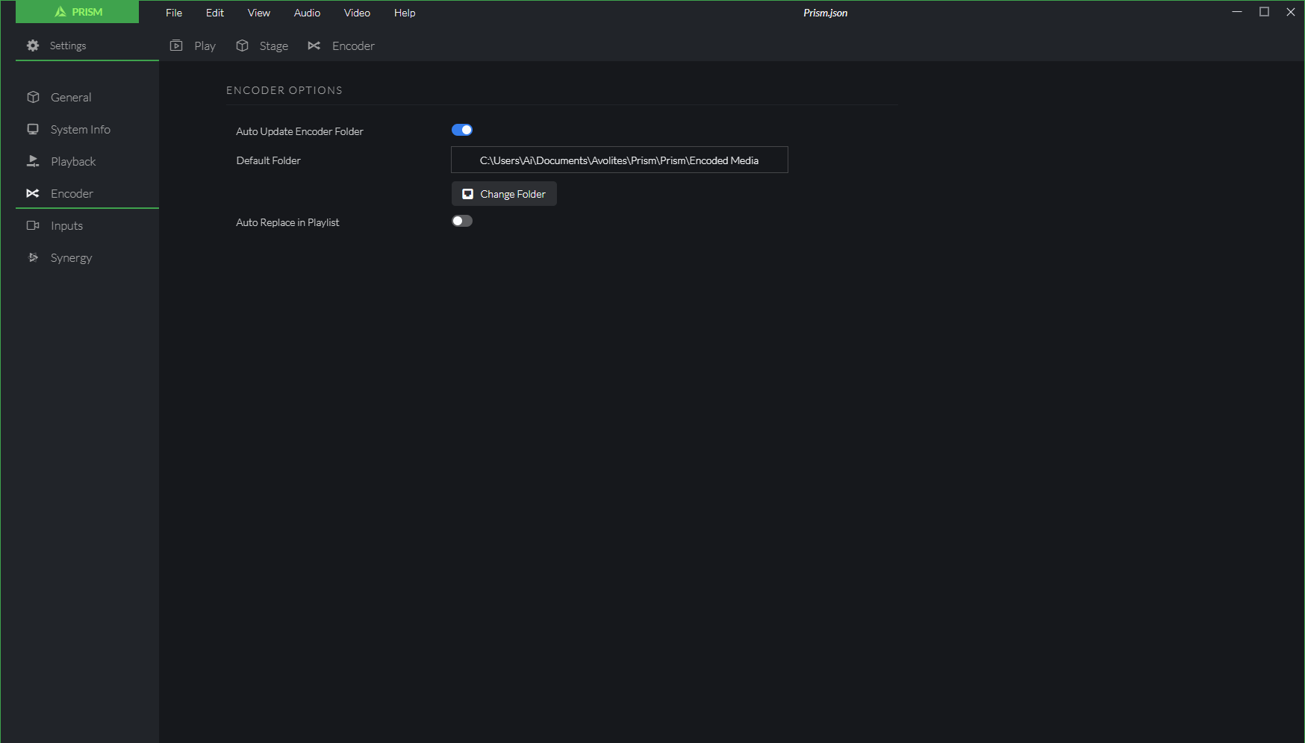Click the Synergy sidebar icon
This screenshot has width=1305, height=743.
coord(33,257)
